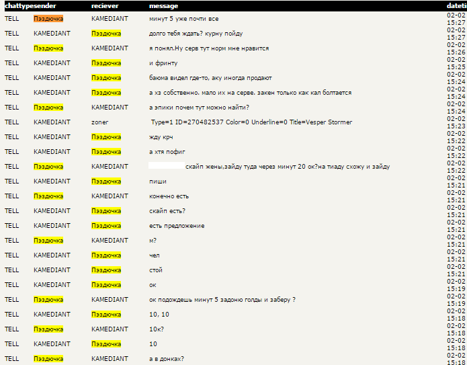The image size is (467, 365).
Task: Click the orange-highlighted sender name in first row
Action: coord(48,18)
